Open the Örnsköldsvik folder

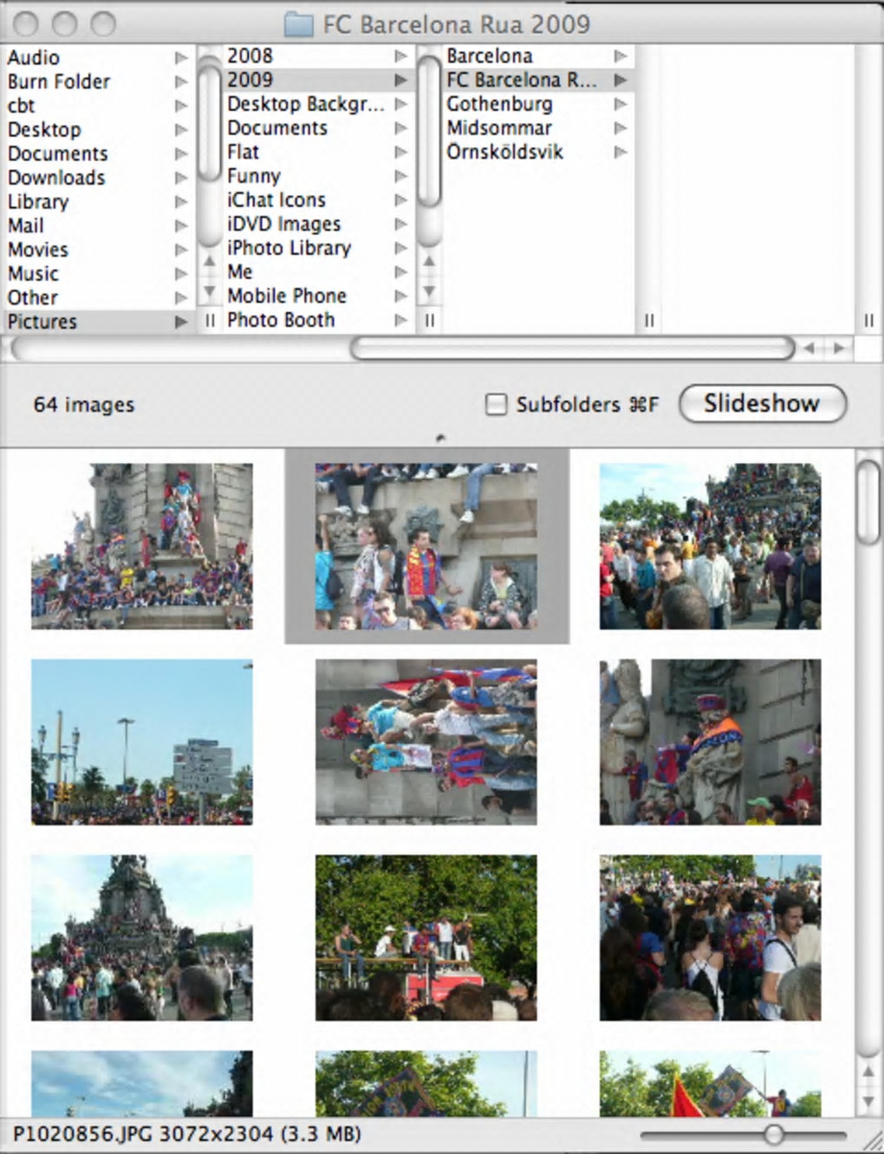(x=505, y=152)
